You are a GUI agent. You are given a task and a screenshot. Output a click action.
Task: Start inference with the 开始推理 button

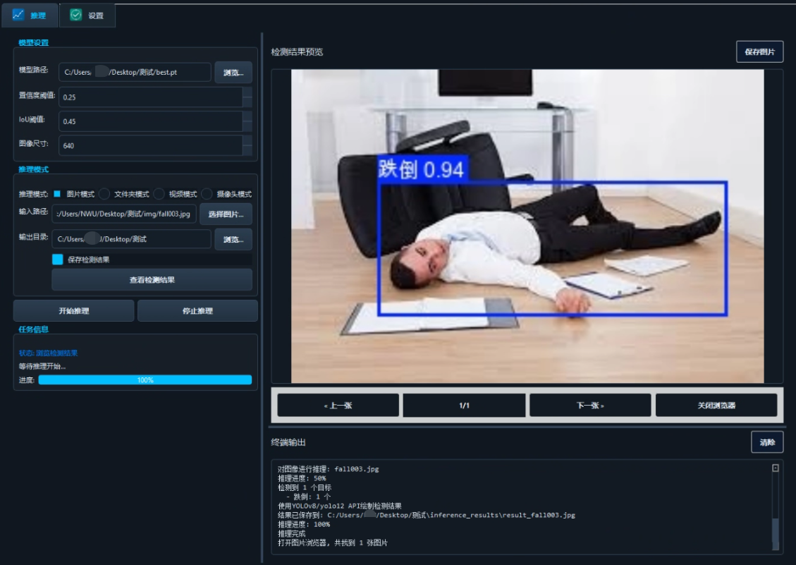point(73,312)
